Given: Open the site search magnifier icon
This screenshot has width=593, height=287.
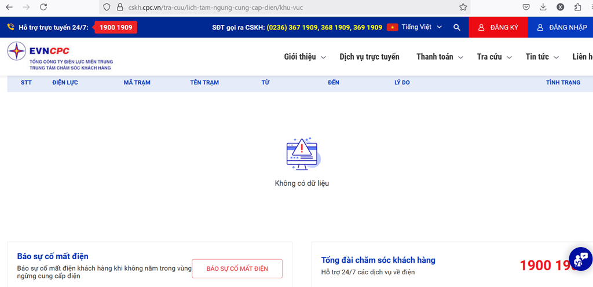Looking at the screenshot, I should tap(457, 27).
